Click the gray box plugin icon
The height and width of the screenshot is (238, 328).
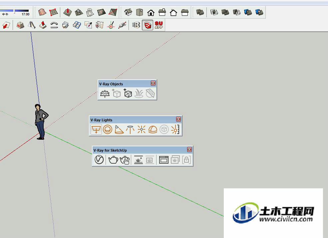coord(66,25)
